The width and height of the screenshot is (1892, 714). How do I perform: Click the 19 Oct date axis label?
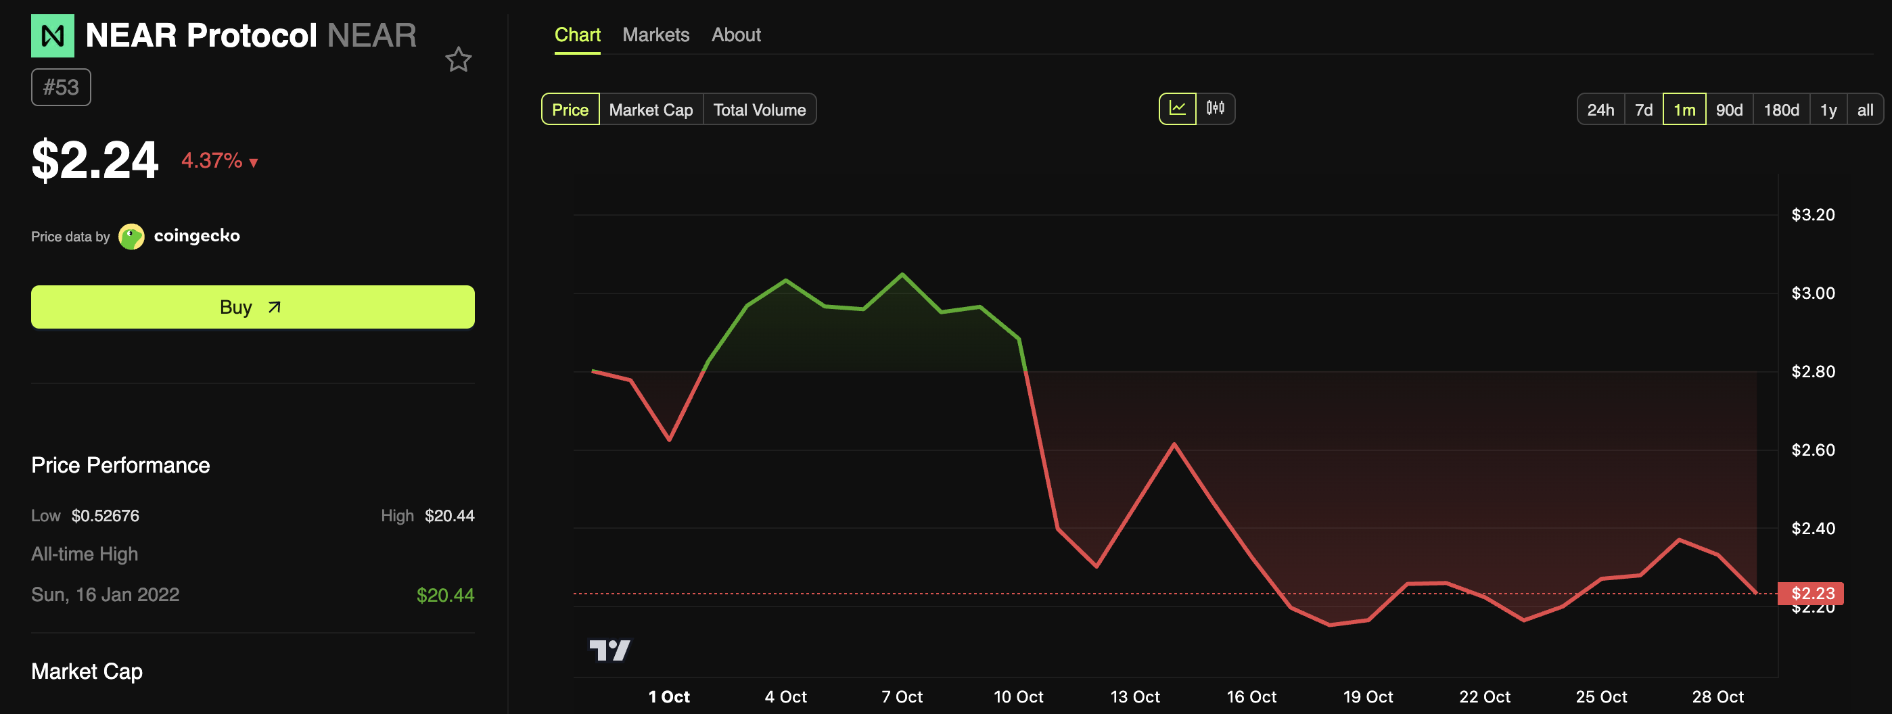(x=1368, y=696)
